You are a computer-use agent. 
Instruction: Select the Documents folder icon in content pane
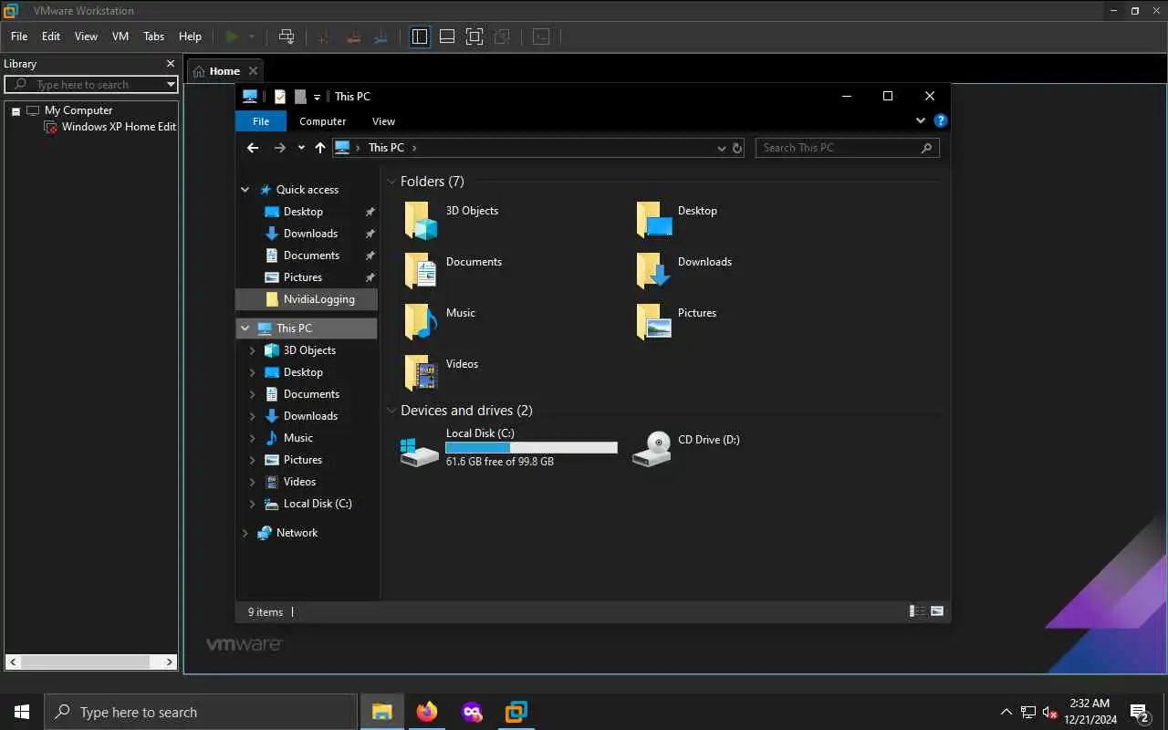pyautogui.click(x=421, y=271)
